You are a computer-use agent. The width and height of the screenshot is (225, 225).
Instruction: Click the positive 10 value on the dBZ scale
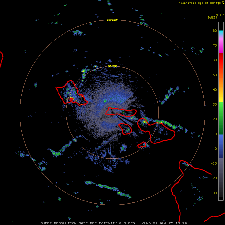pos(215,134)
